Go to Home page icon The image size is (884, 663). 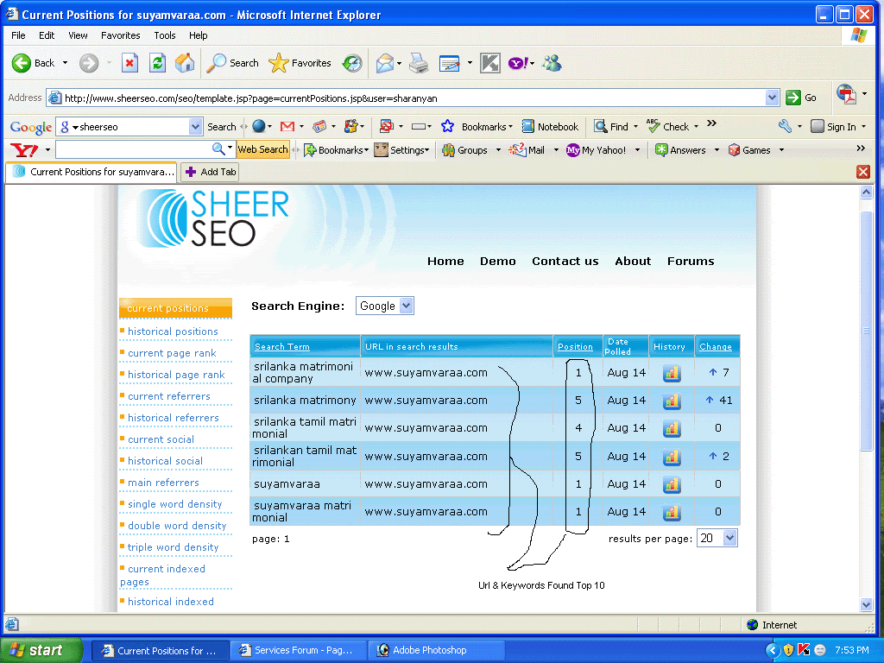click(185, 63)
